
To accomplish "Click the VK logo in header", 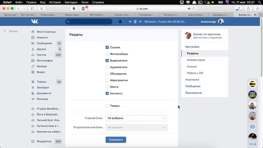I will pyautogui.click(x=35, y=21).
